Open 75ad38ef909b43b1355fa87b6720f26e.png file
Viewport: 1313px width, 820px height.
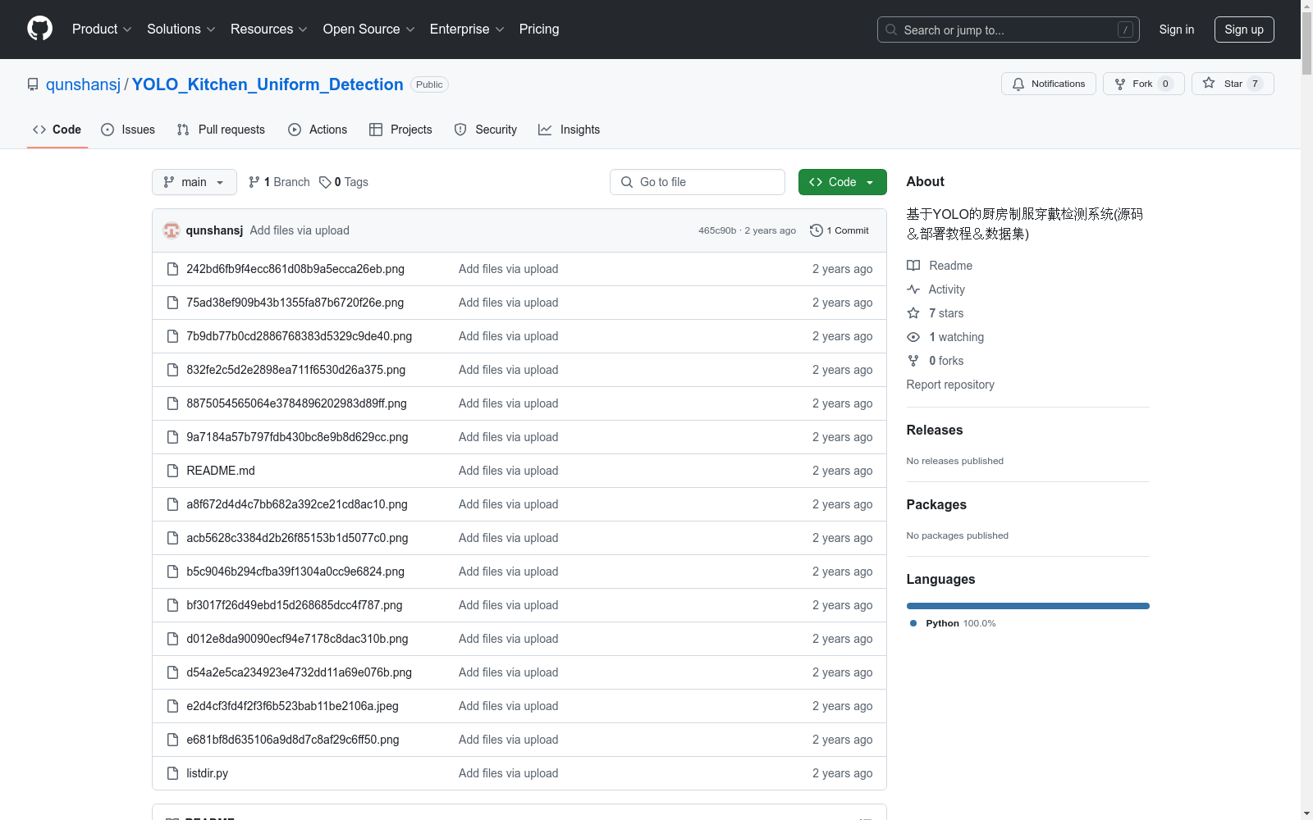click(295, 303)
